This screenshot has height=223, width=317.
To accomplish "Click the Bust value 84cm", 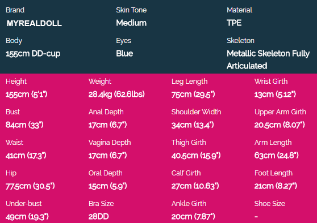I will (24, 125).
